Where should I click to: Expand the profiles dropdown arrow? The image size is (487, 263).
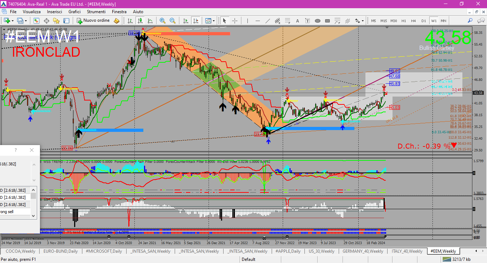[26, 21]
